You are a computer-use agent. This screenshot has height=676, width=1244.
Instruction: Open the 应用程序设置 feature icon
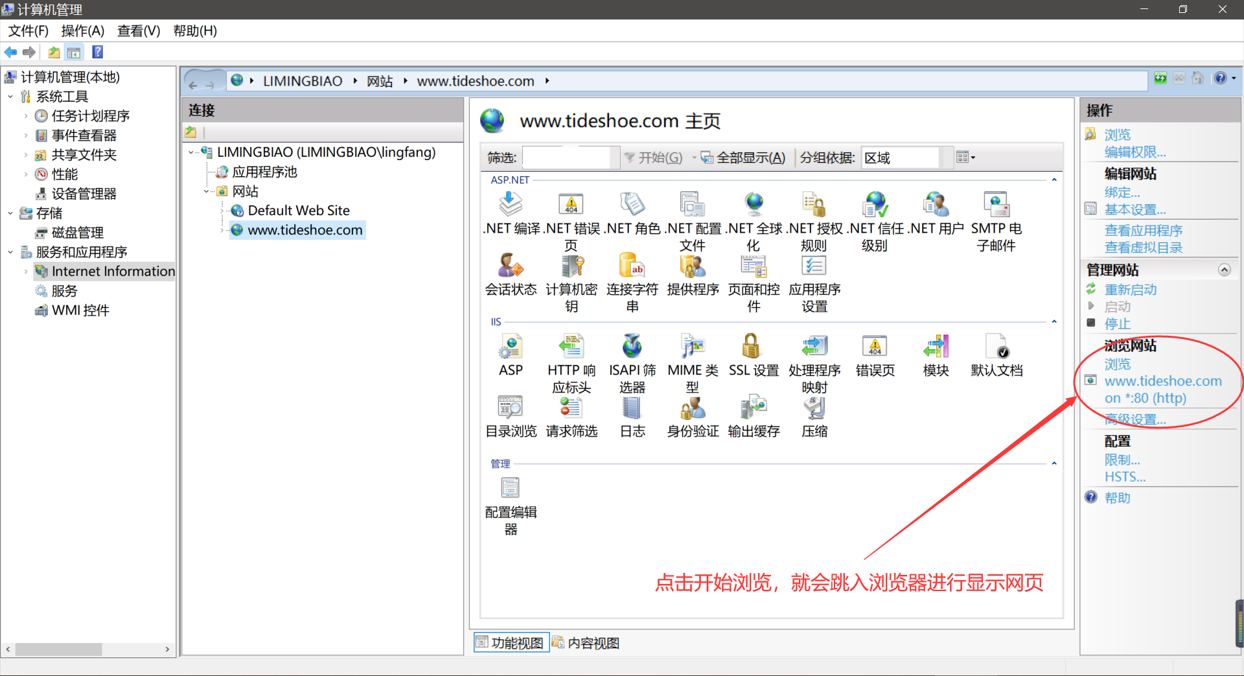pos(814,266)
